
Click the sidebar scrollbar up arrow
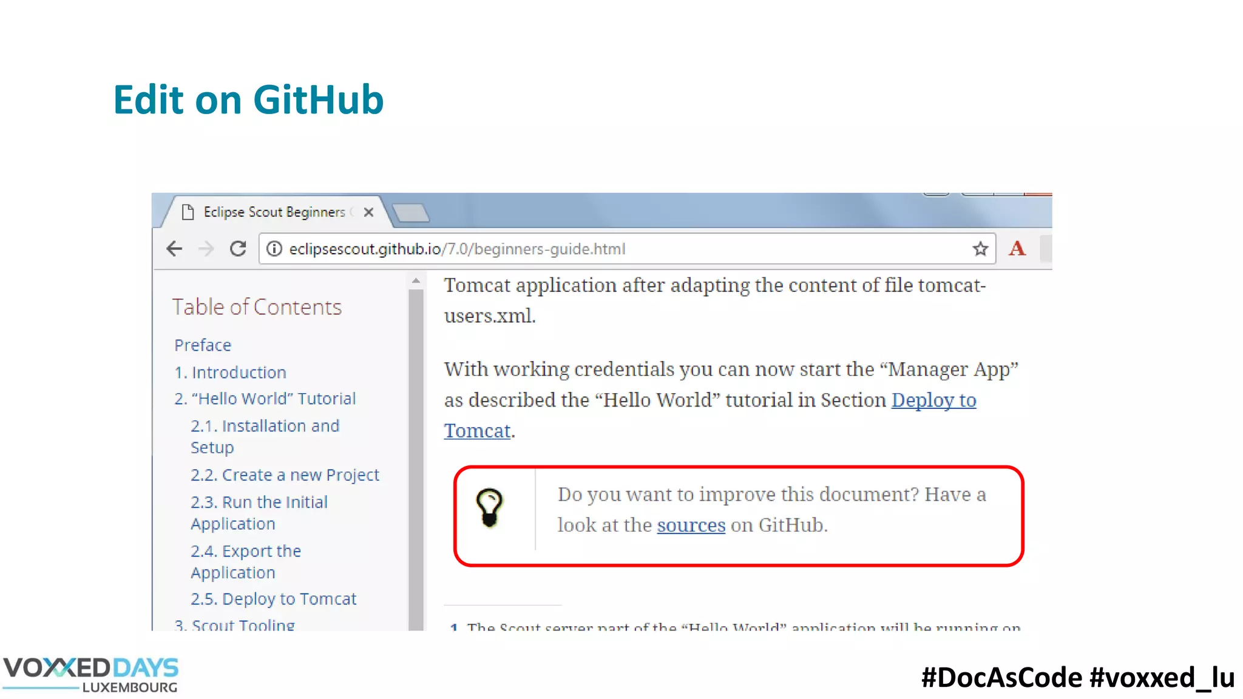point(416,280)
